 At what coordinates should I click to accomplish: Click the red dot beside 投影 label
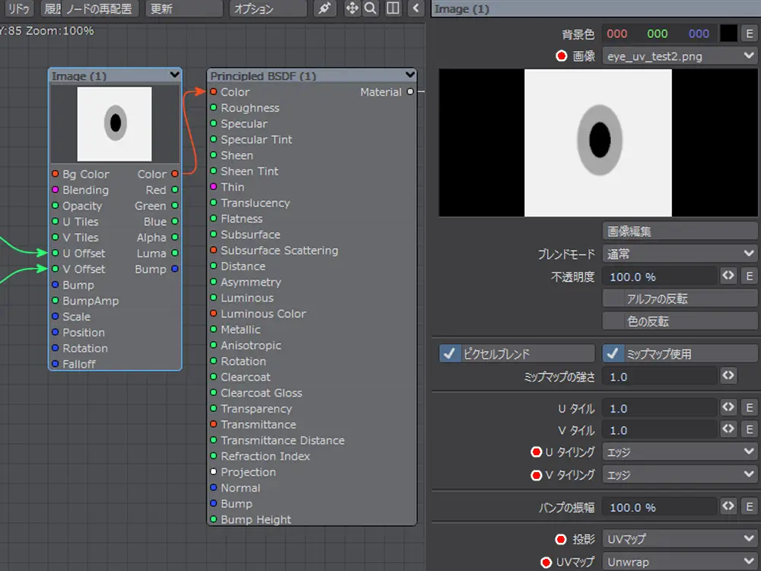click(561, 539)
